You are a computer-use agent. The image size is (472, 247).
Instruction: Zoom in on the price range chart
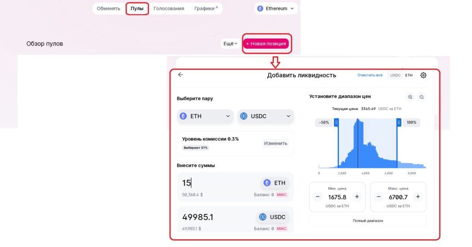(410, 97)
